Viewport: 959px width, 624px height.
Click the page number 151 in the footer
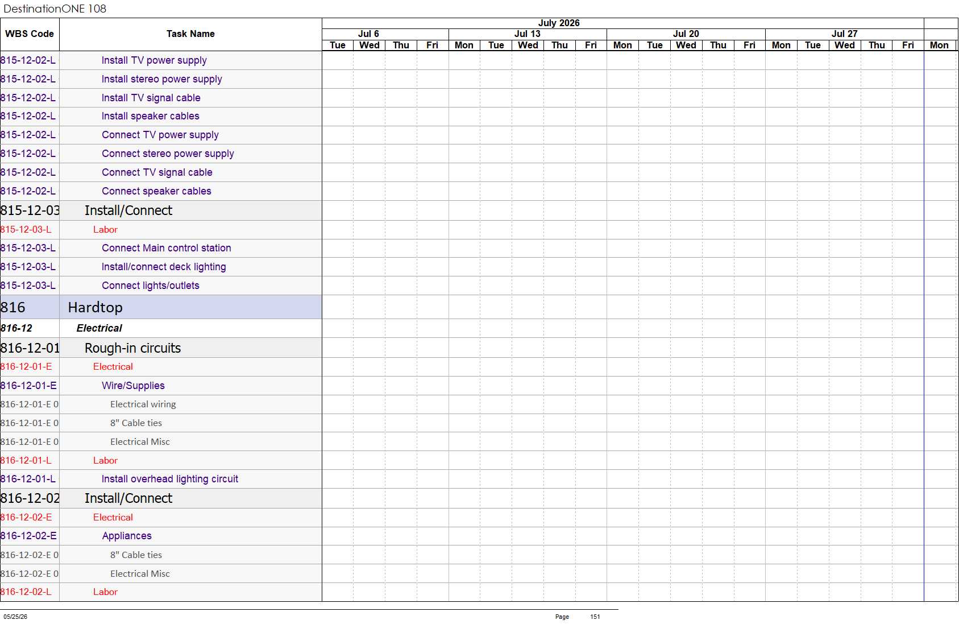tap(595, 617)
